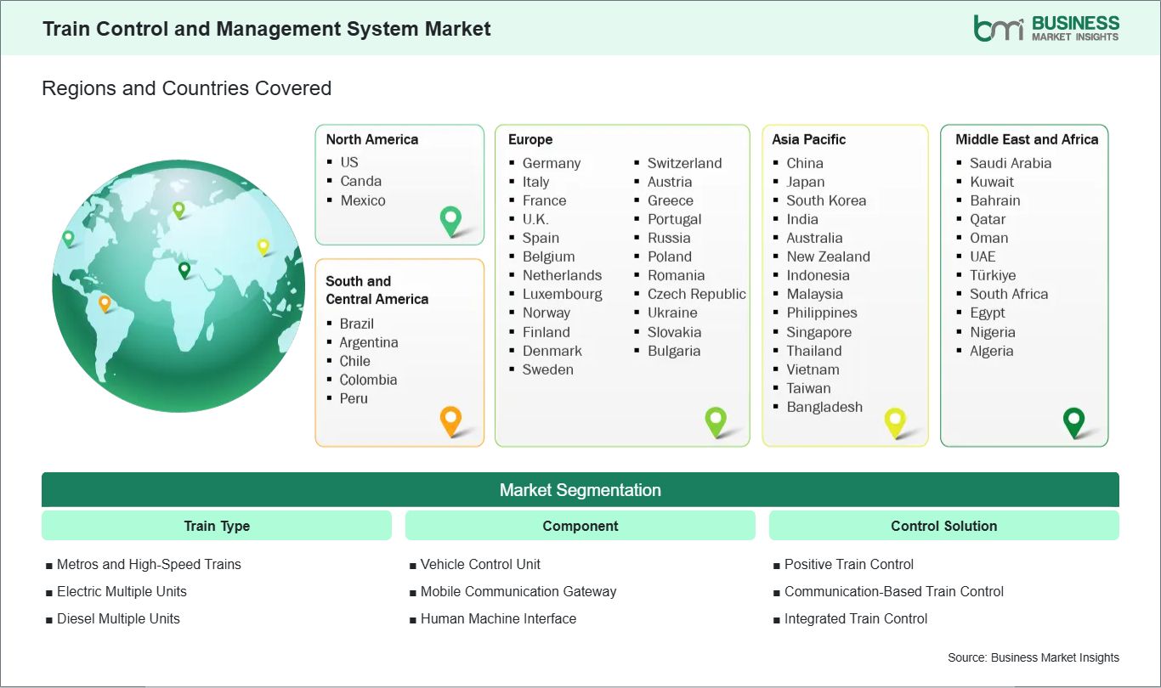Click the yellow pin over Asia on the globe
The width and height of the screenshot is (1161, 688).
(x=263, y=246)
